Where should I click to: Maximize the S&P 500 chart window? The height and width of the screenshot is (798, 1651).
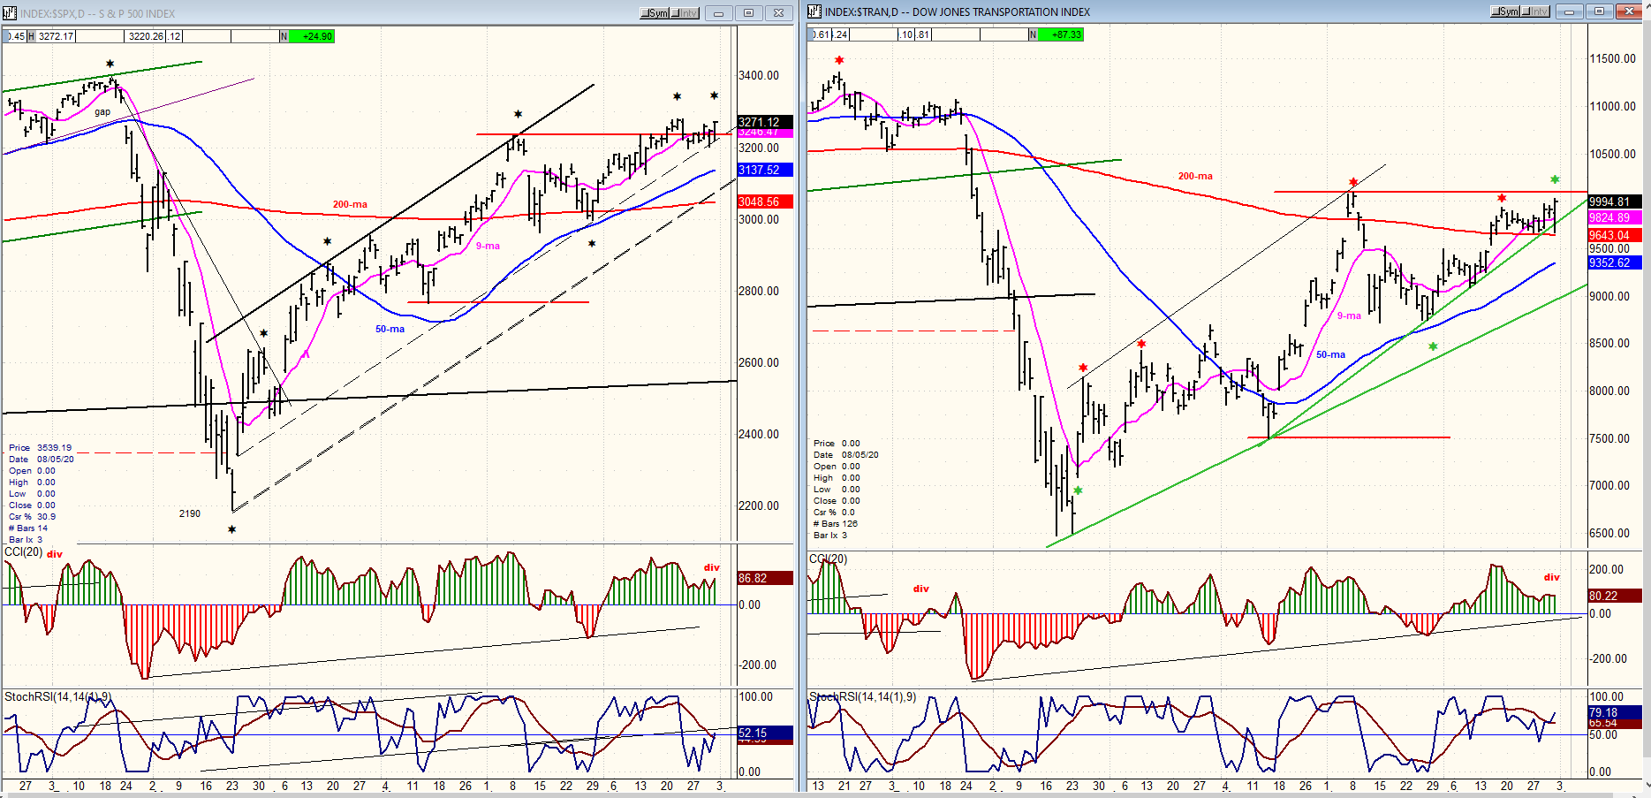pos(748,13)
